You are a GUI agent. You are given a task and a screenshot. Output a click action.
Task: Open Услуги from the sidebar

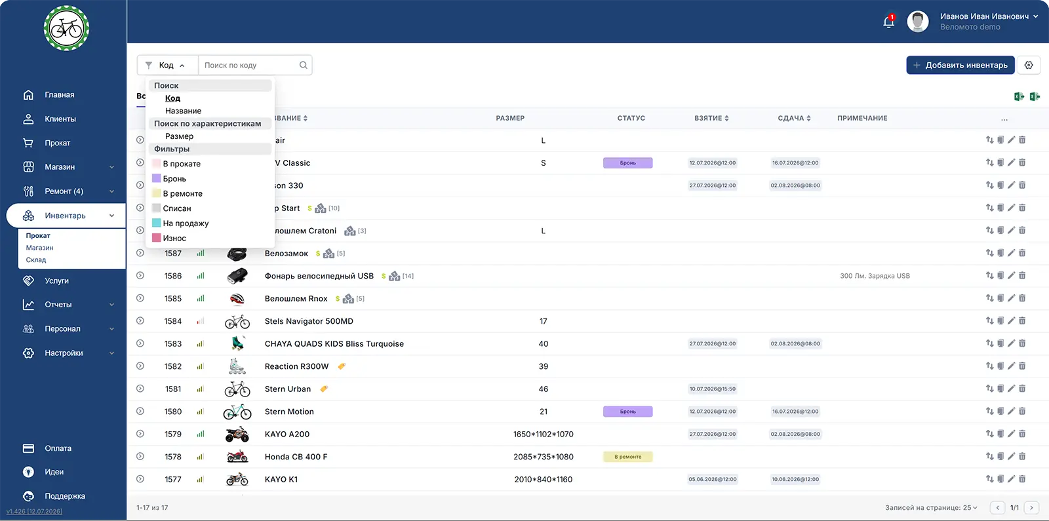coord(56,280)
